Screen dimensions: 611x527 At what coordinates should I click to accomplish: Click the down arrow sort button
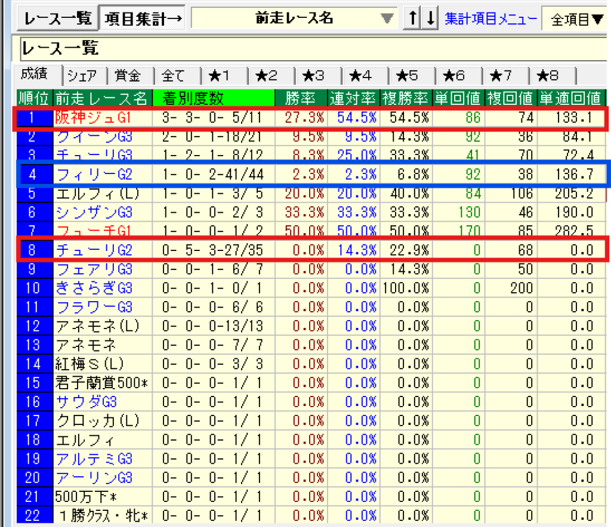click(430, 18)
